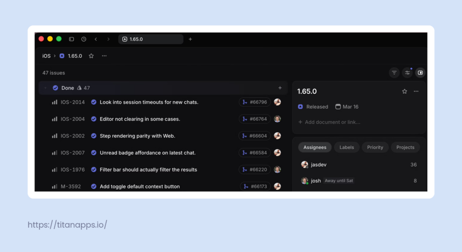Toggle the sidebar icon in title bar
Screen dimensions: 462x252
(71, 39)
